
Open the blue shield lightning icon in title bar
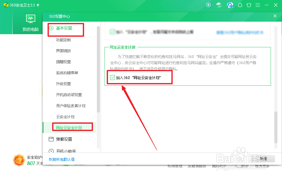[208, 5]
